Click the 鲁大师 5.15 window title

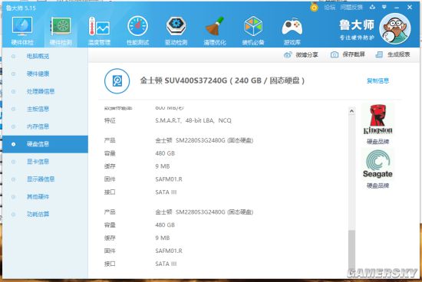tap(21, 8)
